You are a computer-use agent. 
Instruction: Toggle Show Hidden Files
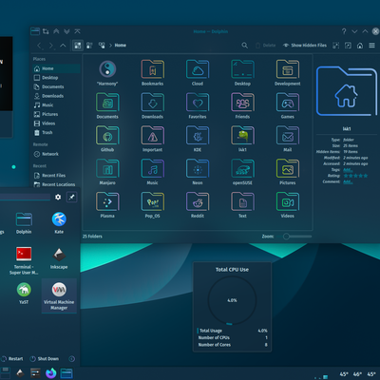pyautogui.click(x=305, y=46)
